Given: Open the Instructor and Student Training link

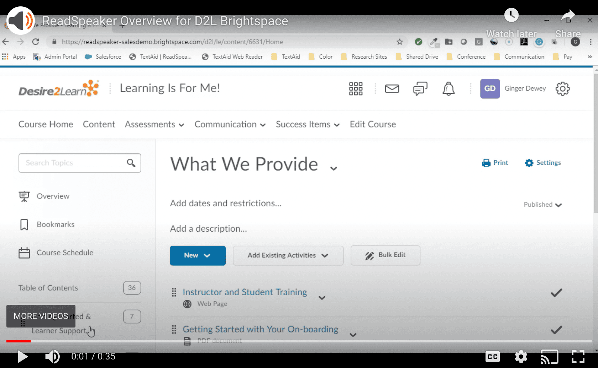Looking at the screenshot, I should pyautogui.click(x=245, y=292).
